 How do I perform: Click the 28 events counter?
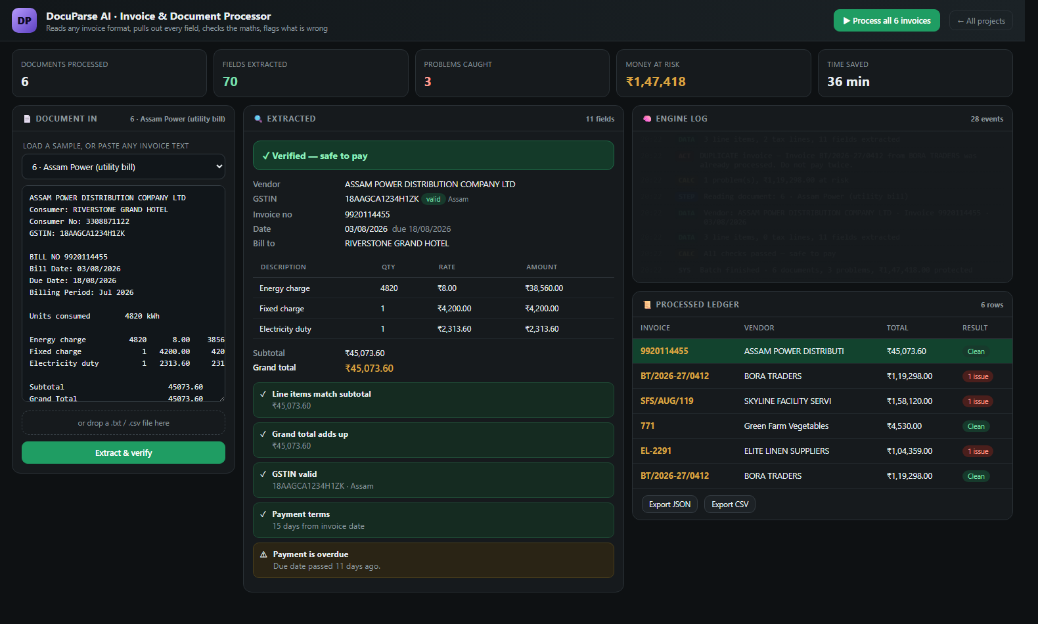click(987, 119)
